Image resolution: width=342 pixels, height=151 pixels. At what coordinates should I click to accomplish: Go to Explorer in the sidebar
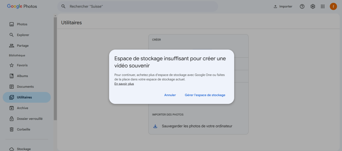coord(23,35)
